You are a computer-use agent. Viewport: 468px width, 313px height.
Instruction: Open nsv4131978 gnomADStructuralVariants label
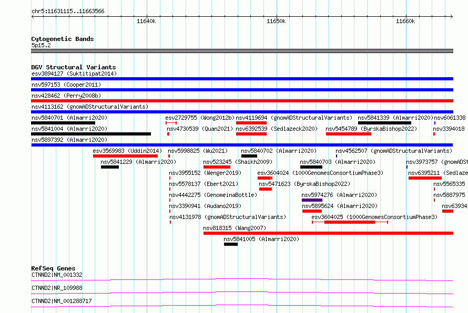(228, 217)
